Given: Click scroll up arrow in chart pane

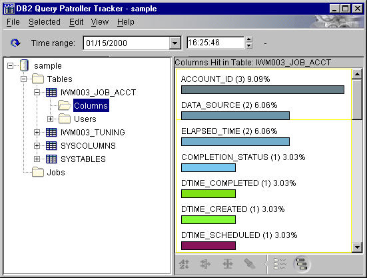Looking at the screenshot, I should (357, 75).
